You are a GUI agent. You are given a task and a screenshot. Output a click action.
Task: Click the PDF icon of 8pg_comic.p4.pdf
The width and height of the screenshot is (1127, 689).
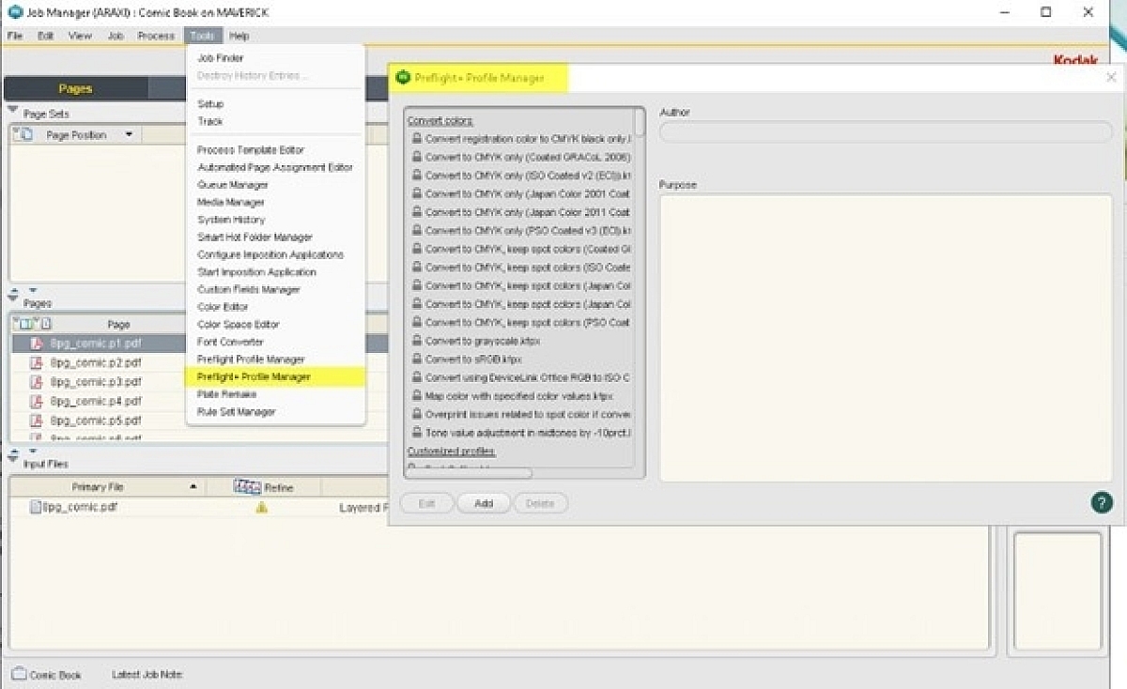37,402
